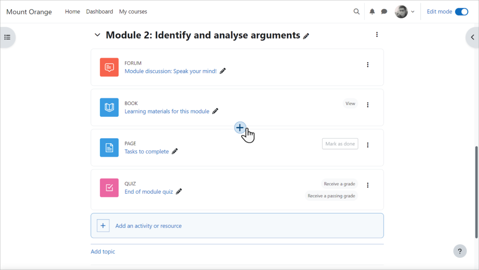Click the plus insert button between activities
Screen dimensions: 479x270
click(239, 127)
